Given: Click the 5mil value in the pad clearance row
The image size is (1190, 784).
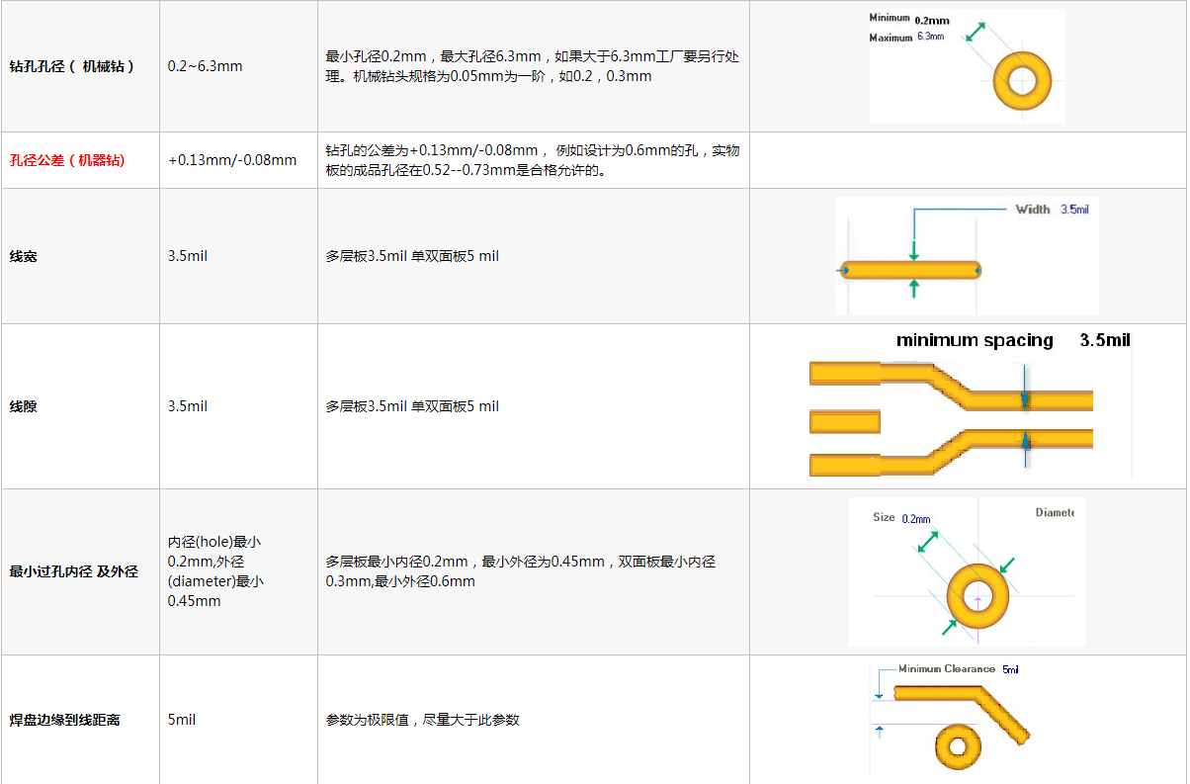Looking at the screenshot, I should pyautogui.click(x=182, y=720).
